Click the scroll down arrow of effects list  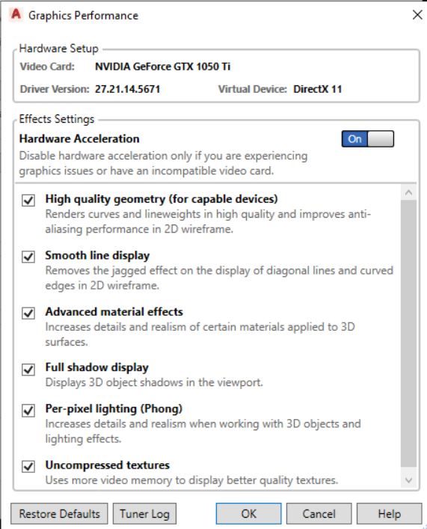click(x=408, y=480)
